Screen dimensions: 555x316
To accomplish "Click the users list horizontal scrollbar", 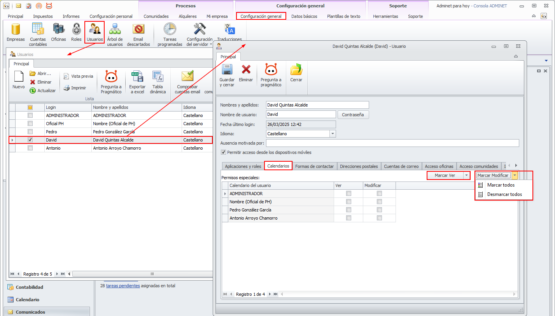I will click(x=142, y=274).
